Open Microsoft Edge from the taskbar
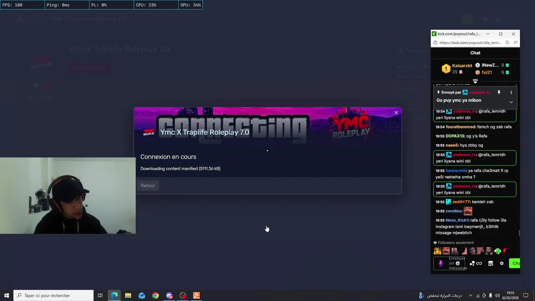The width and height of the screenshot is (535, 301). (115, 296)
